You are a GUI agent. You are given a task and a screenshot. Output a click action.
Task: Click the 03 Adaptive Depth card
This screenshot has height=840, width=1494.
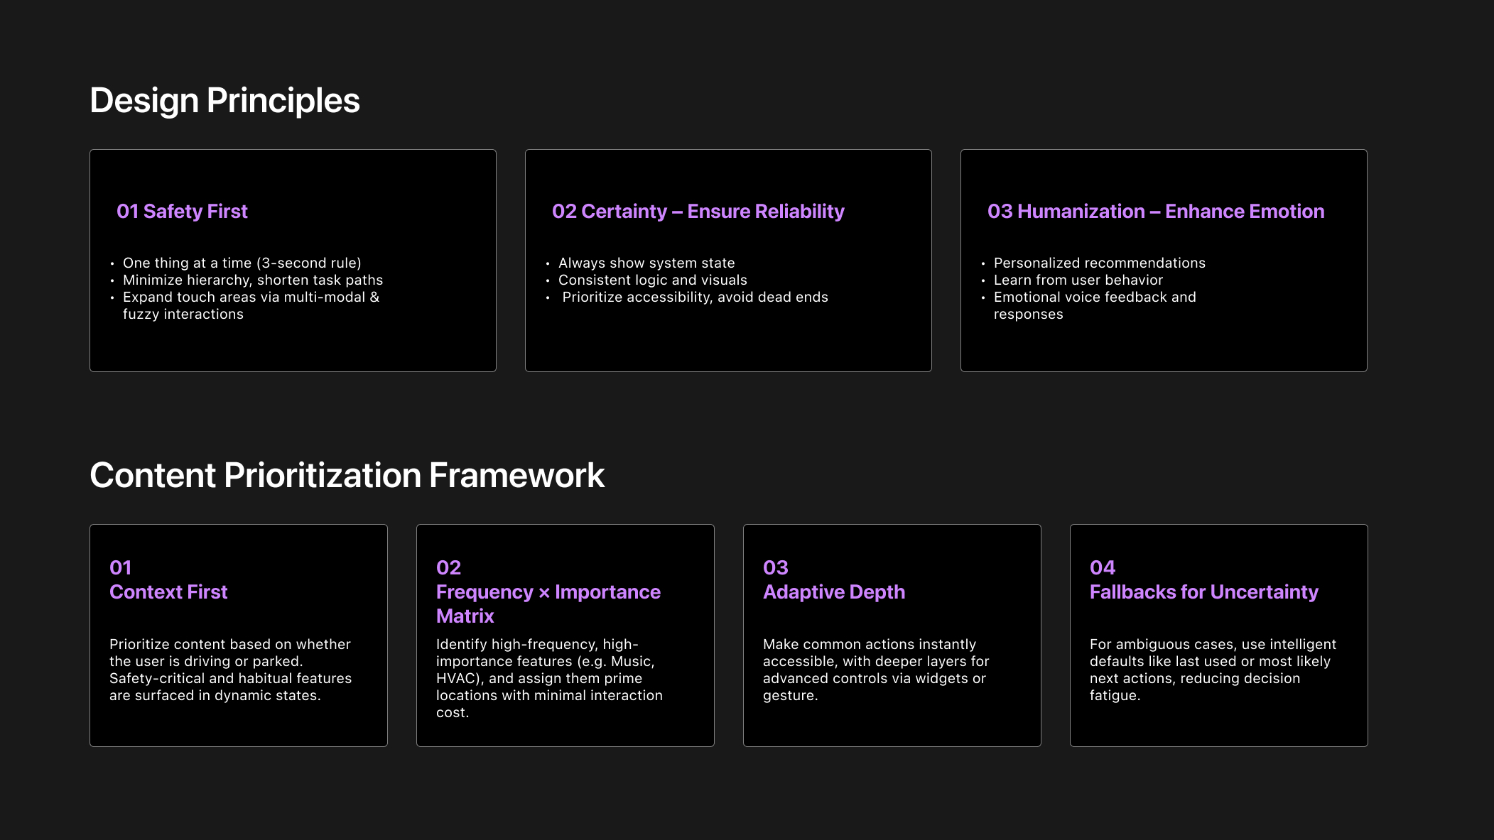[x=892, y=635]
